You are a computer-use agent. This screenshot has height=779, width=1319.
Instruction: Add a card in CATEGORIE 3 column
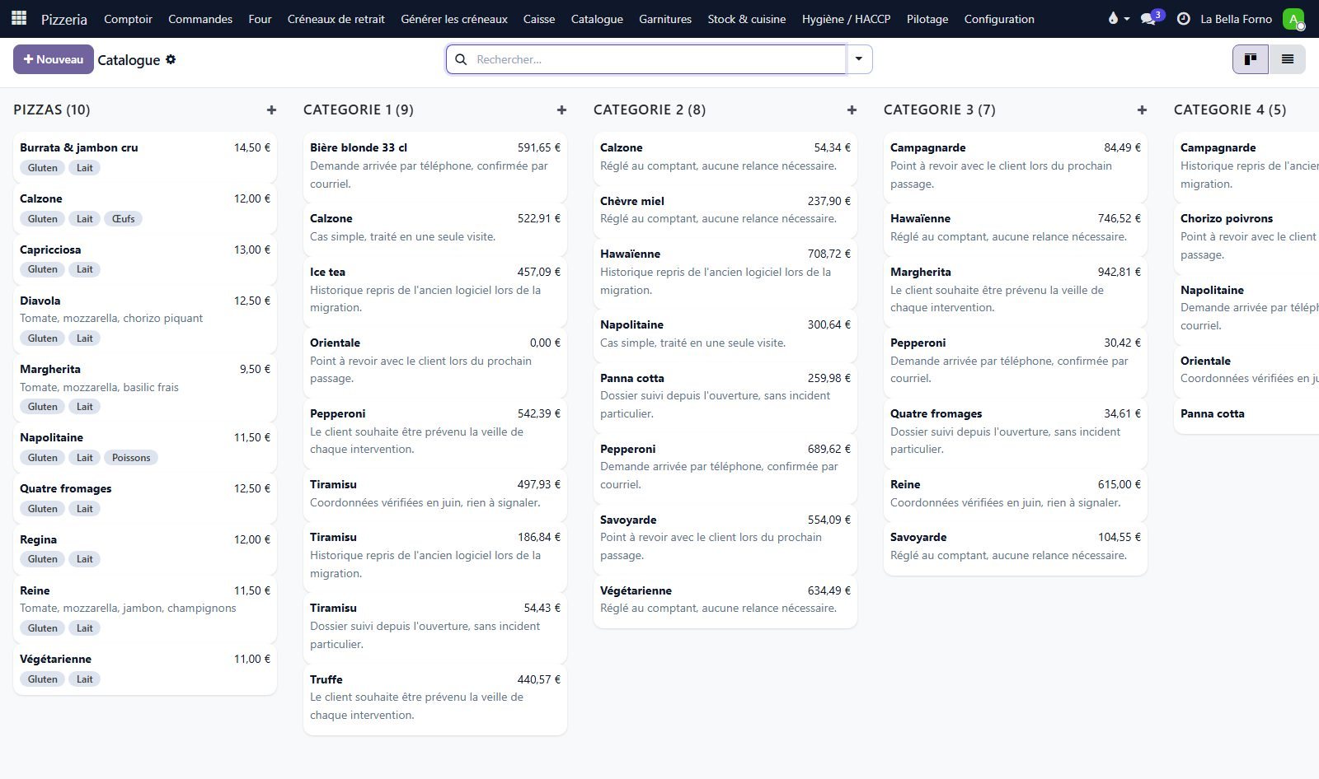tap(1142, 110)
